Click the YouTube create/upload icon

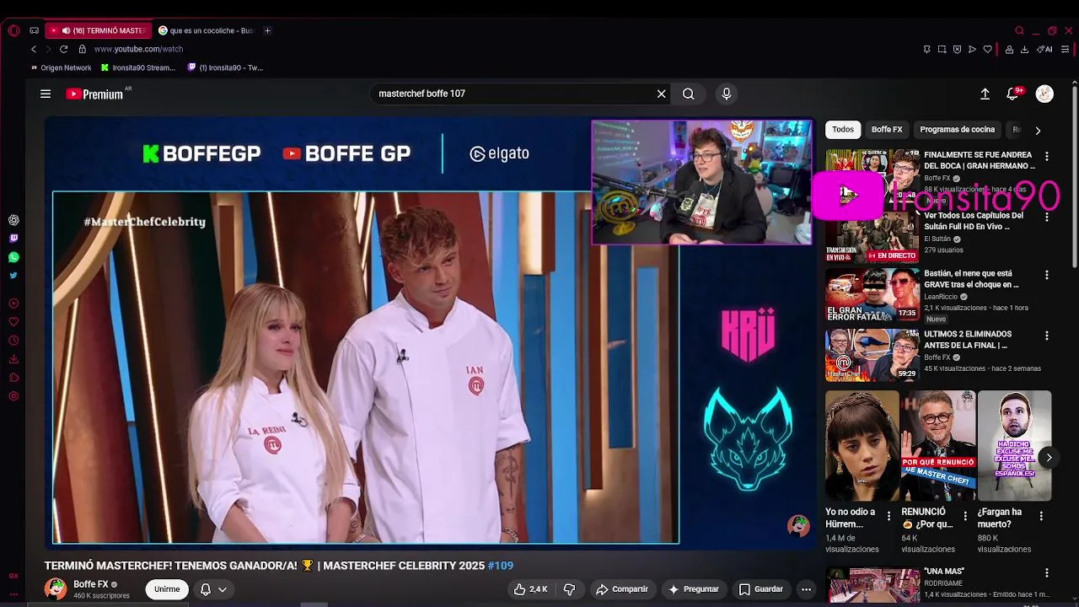coord(985,94)
